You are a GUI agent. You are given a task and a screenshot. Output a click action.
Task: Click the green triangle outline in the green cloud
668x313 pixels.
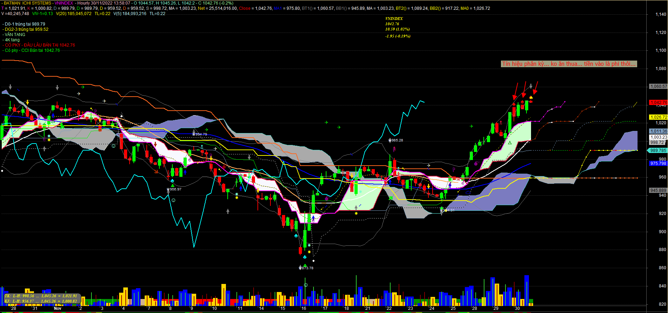[x=510, y=142]
